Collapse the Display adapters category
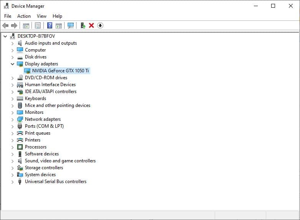300x220 pixels. pos(12,64)
